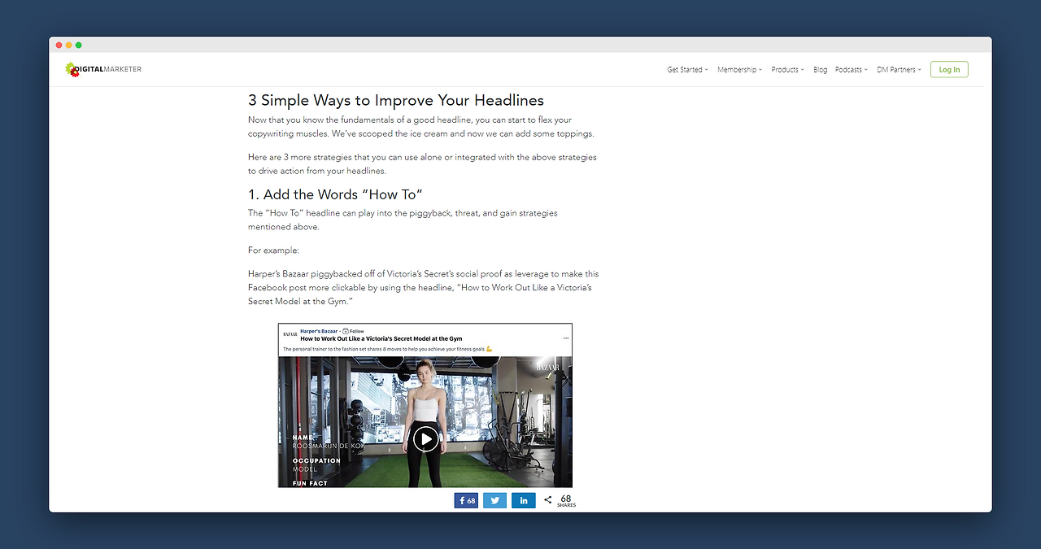The height and width of the screenshot is (549, 1041).
Task: Close the browser window with red button
Action: tap(59, 45)
